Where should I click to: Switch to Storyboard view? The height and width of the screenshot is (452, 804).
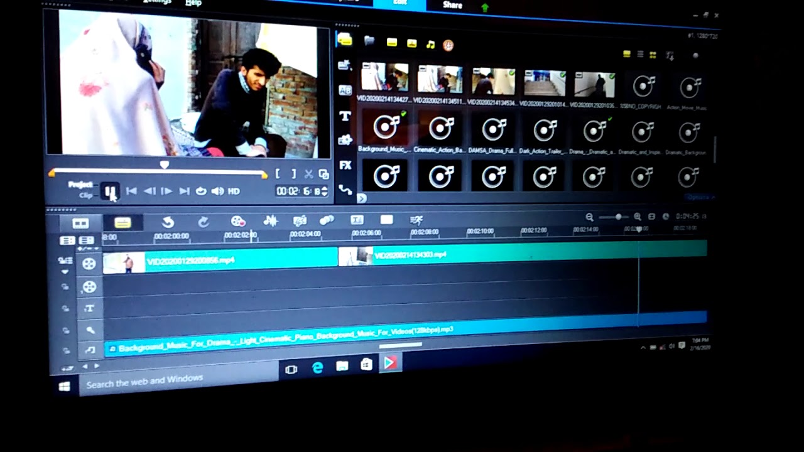pos(80,223)
